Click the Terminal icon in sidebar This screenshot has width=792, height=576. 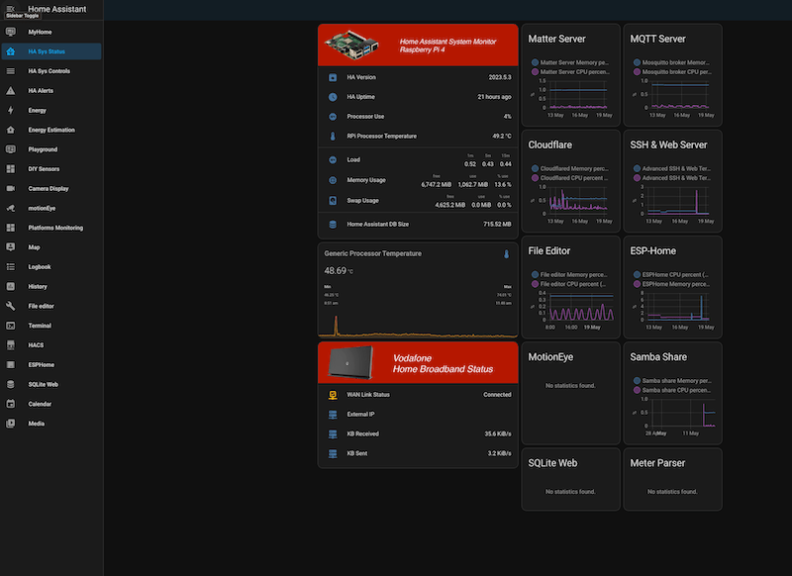(10, 325)
